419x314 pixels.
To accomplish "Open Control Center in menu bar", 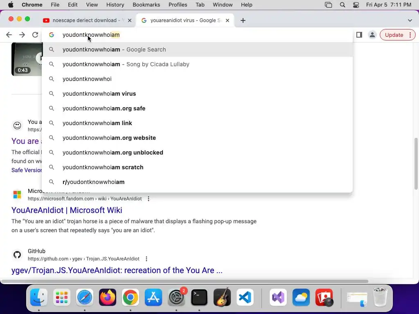I will point(356,4).
